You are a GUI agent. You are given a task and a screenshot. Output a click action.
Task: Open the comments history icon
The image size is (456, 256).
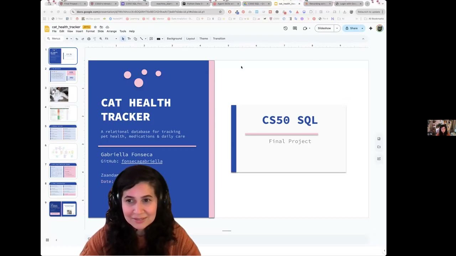pyautogui.click(x=295, y=28)
